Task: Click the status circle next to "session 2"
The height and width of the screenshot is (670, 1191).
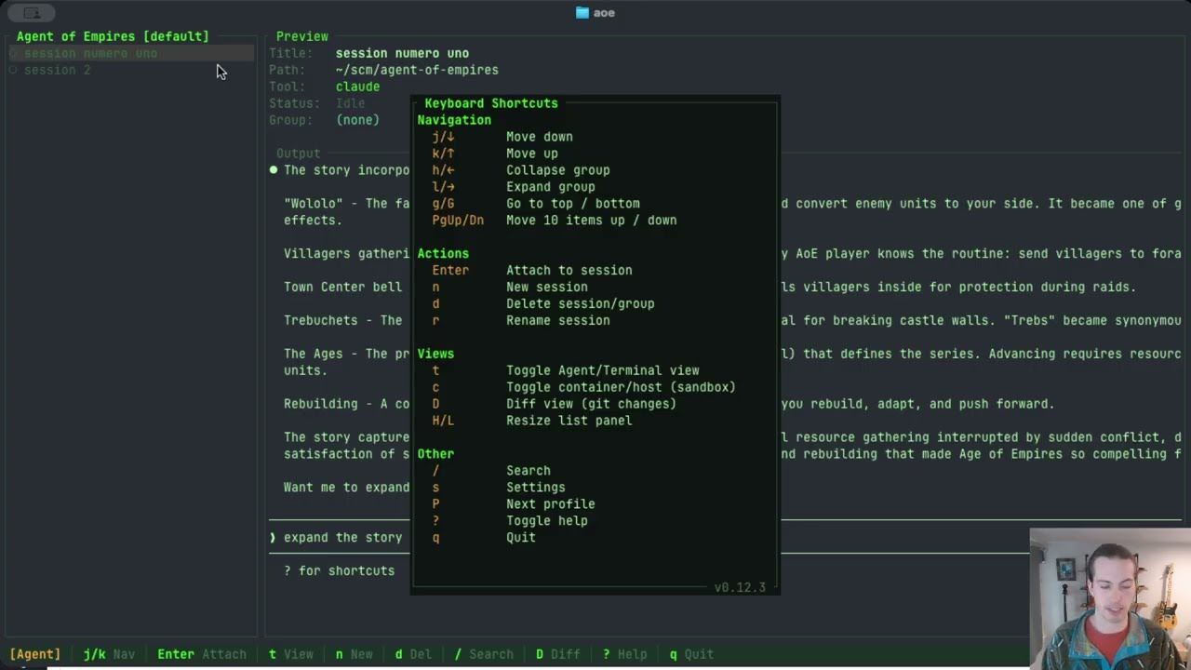Action: point(14,70)
